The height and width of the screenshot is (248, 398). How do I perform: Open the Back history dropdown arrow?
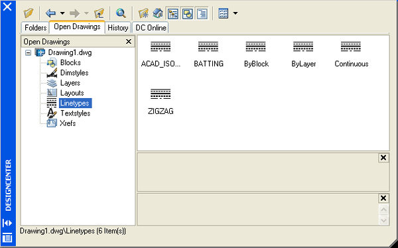point(62,13)
